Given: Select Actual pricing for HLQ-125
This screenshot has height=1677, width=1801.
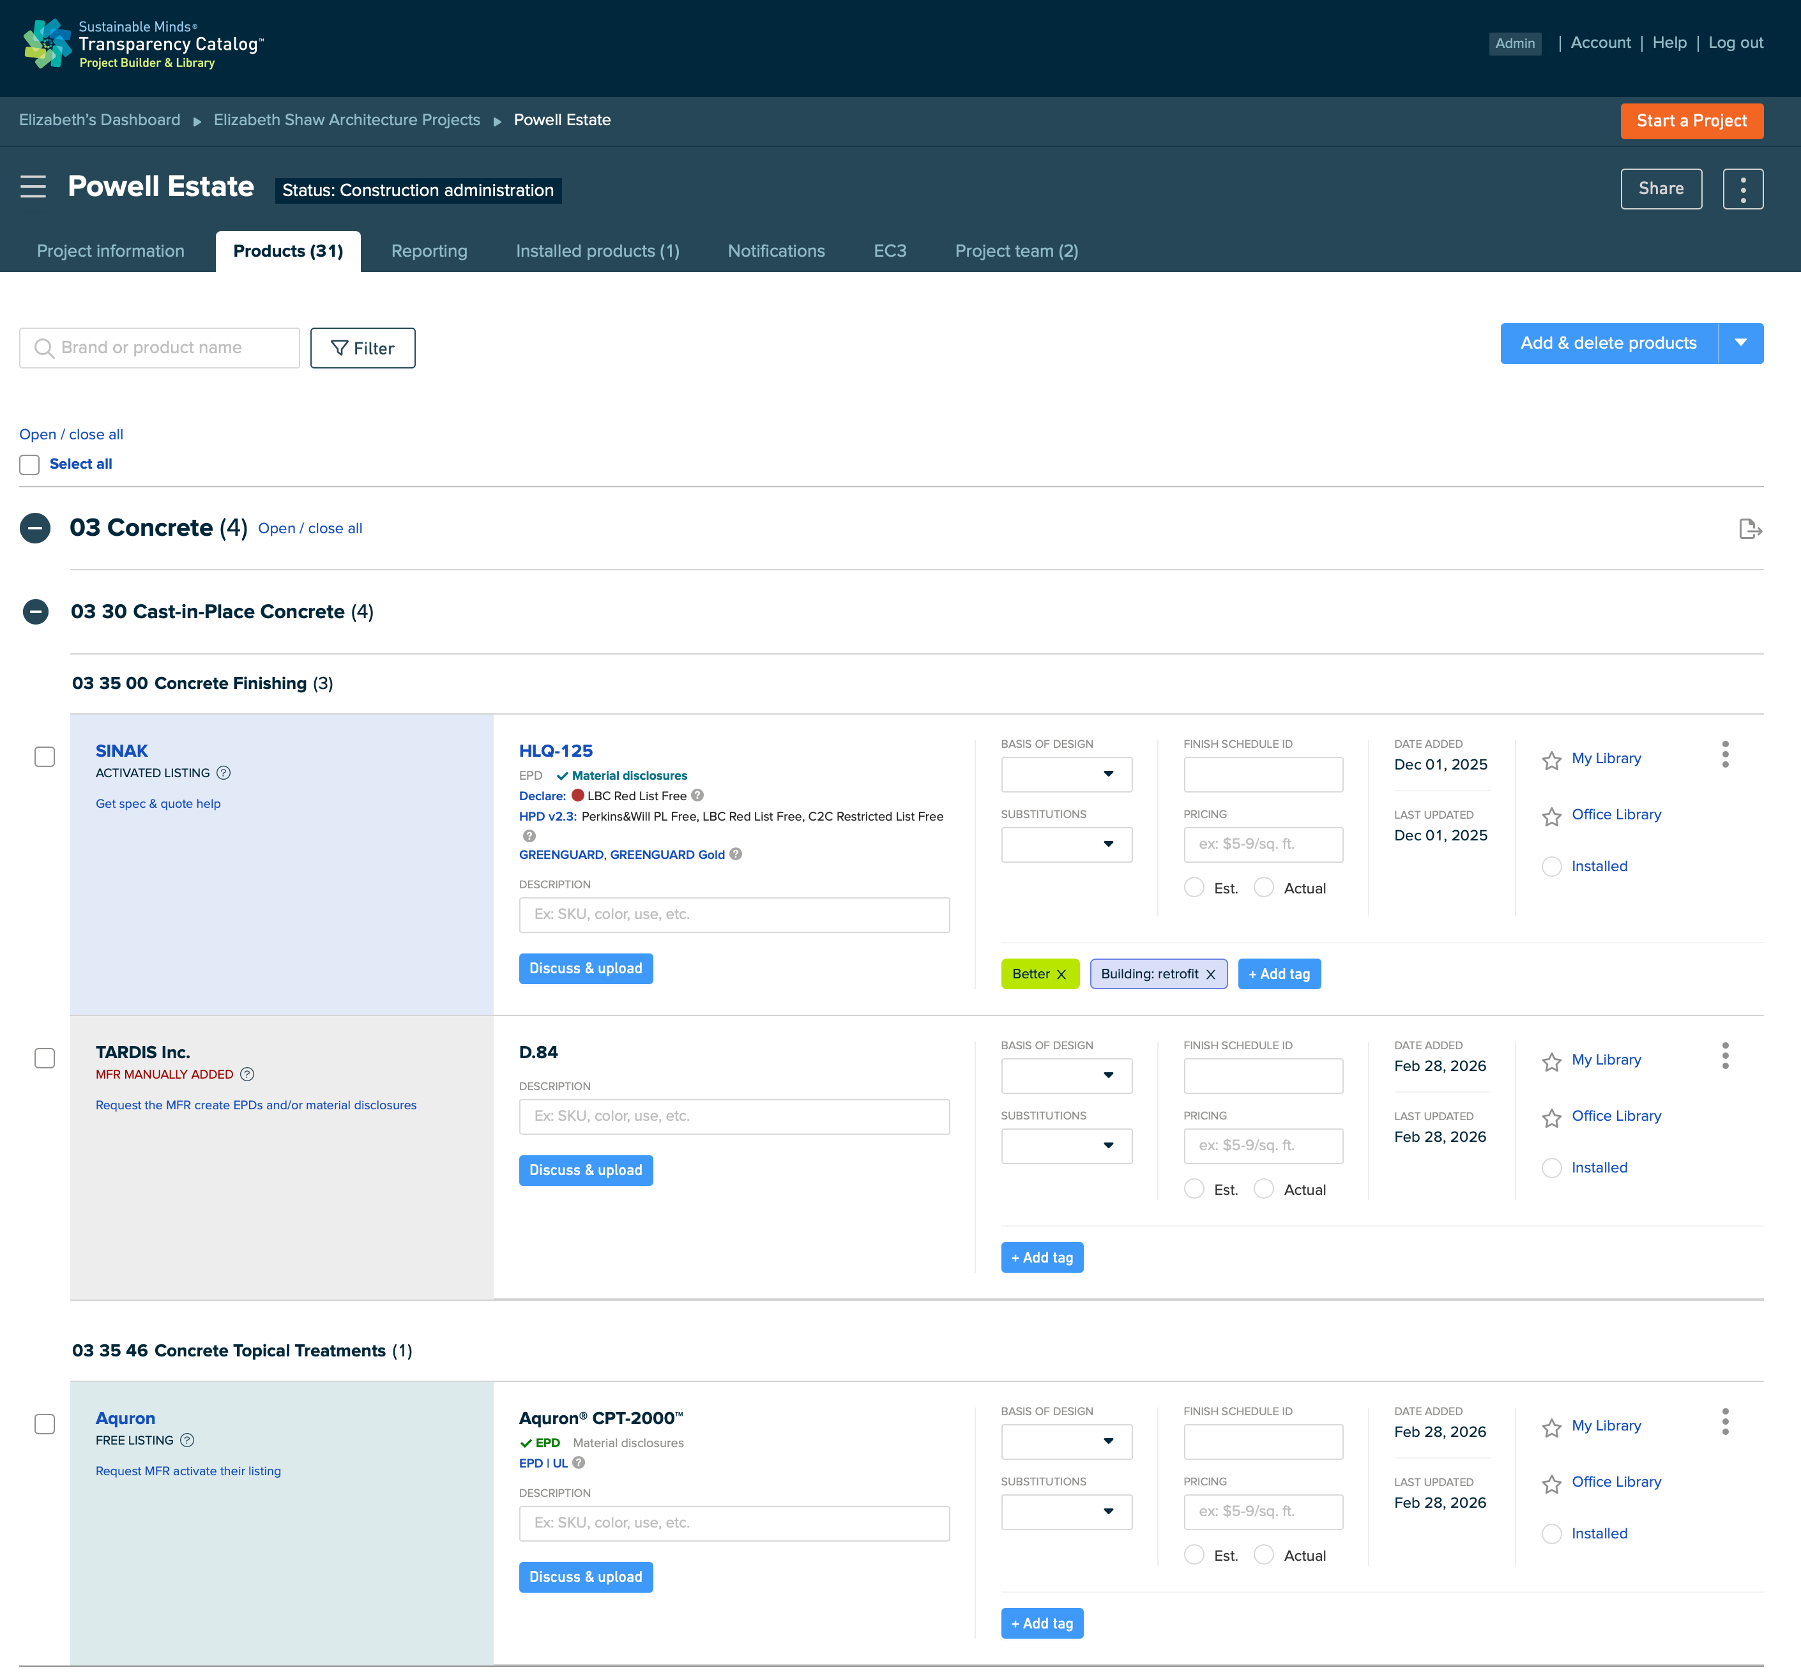Looking at the screenshot, I should [1264, 888].
